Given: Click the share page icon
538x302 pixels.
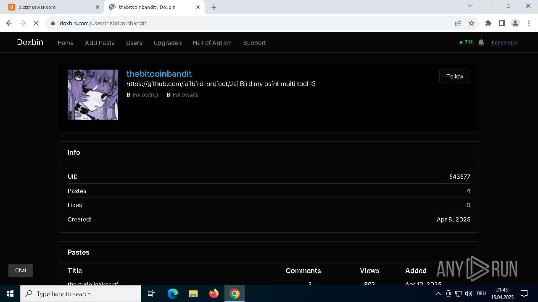Looking at the screenshot, I should tap(458, 23).
